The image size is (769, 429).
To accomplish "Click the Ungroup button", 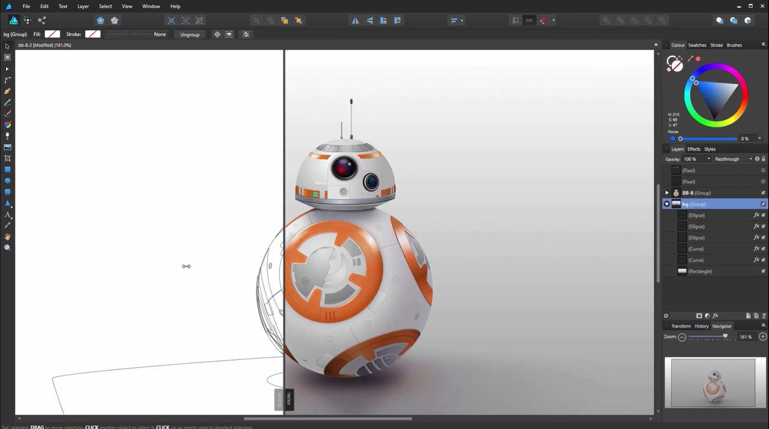I will pos(190,34).
